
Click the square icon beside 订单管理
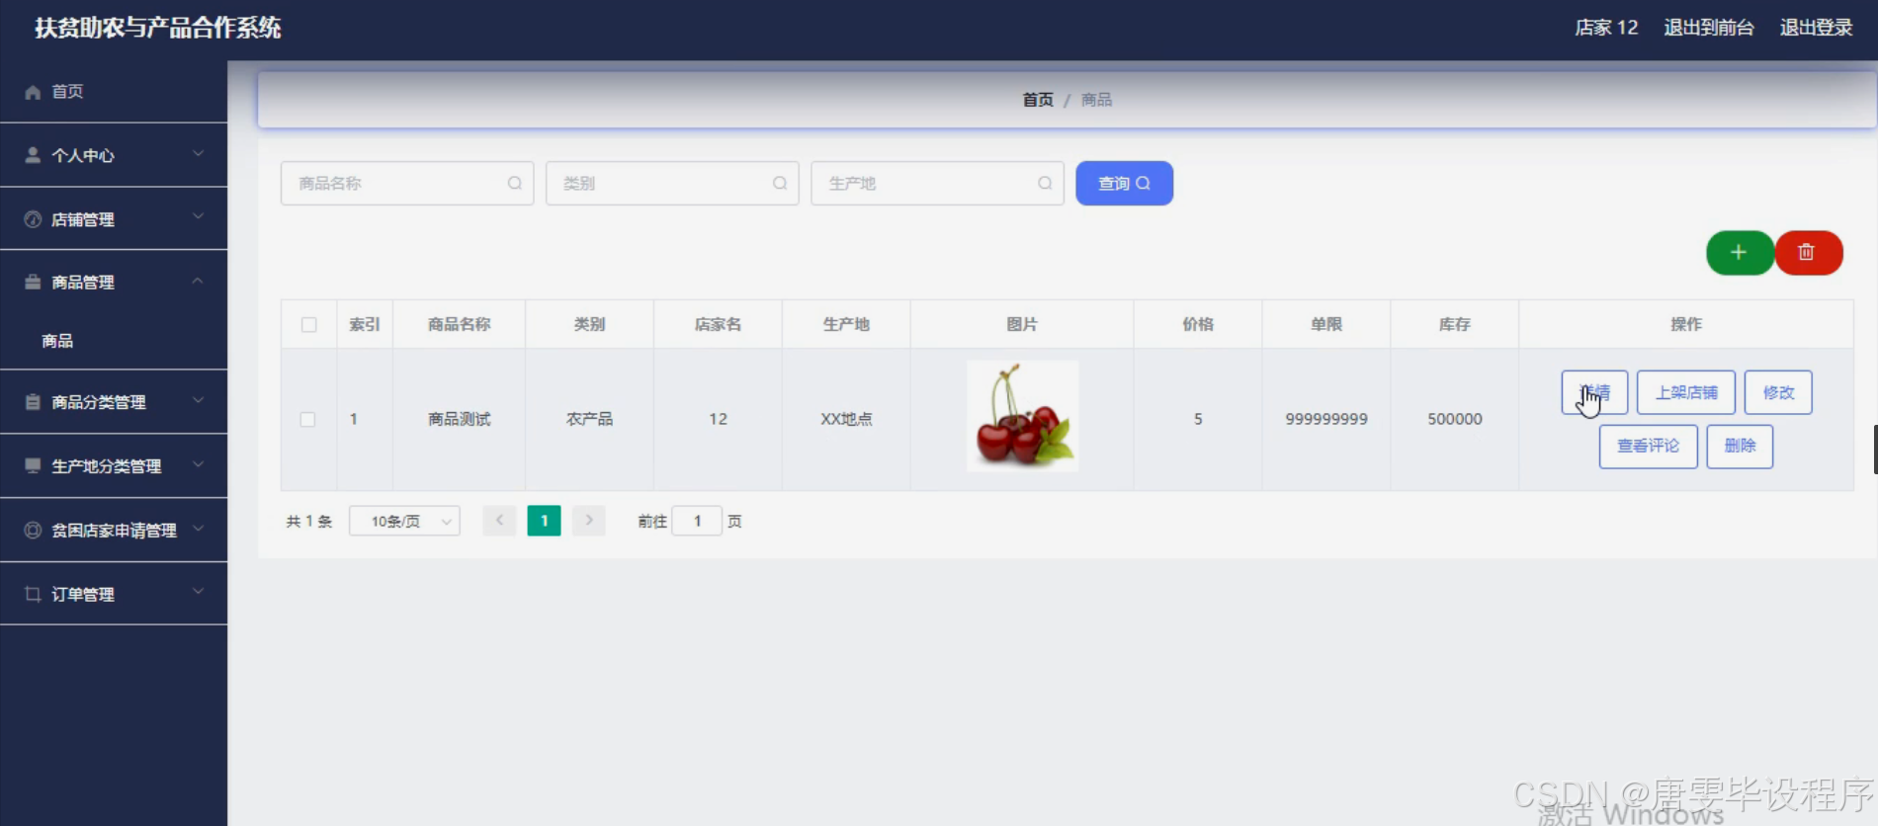click(x=33, y=594)
